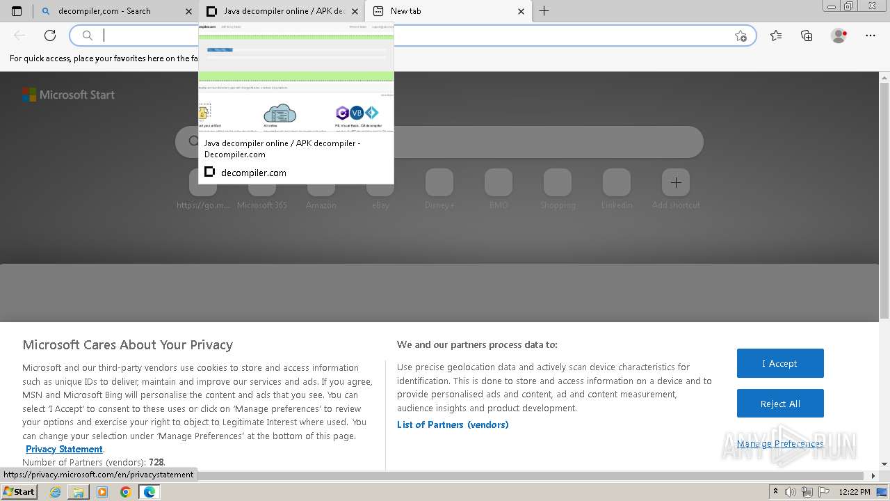Open the Amazon shortcut tile
This screenshot has width=890, height=501.
321,189
